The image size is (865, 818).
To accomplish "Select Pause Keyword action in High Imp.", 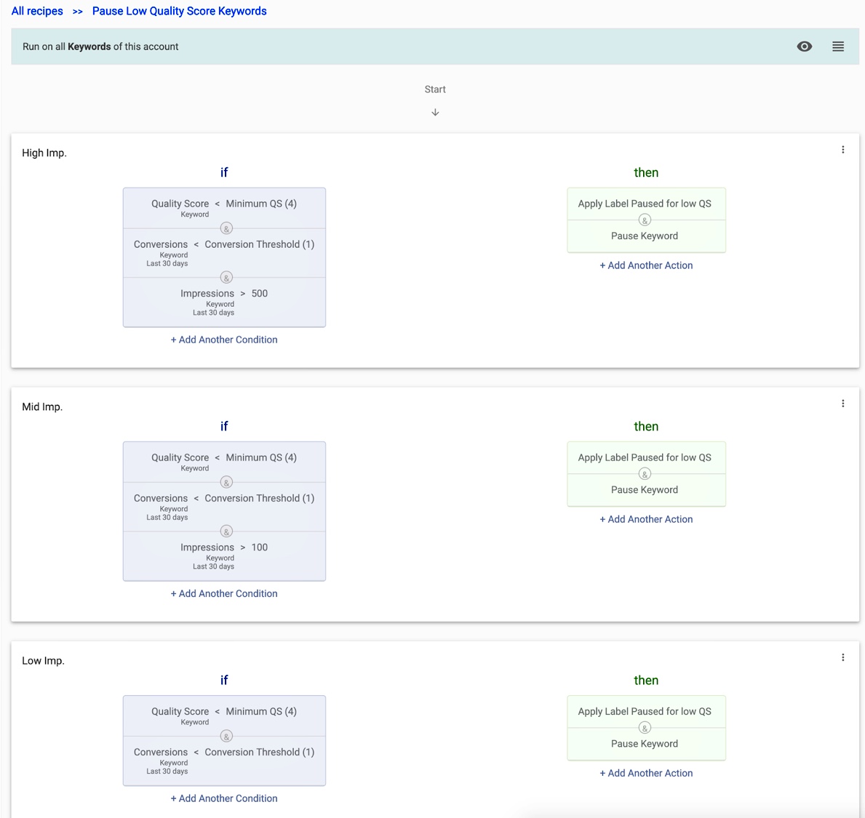I will [645, 236].
